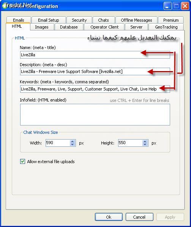Focus the Infofield HTML text area
The height and width of the screenshot is (227, 191).
[95, 114]
